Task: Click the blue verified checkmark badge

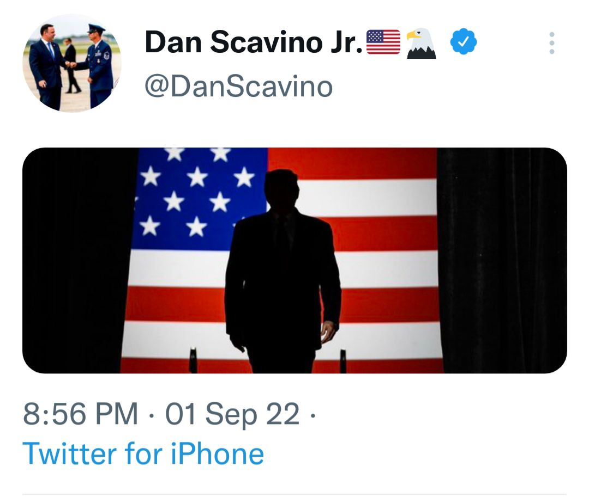Action: click(464, 42)
